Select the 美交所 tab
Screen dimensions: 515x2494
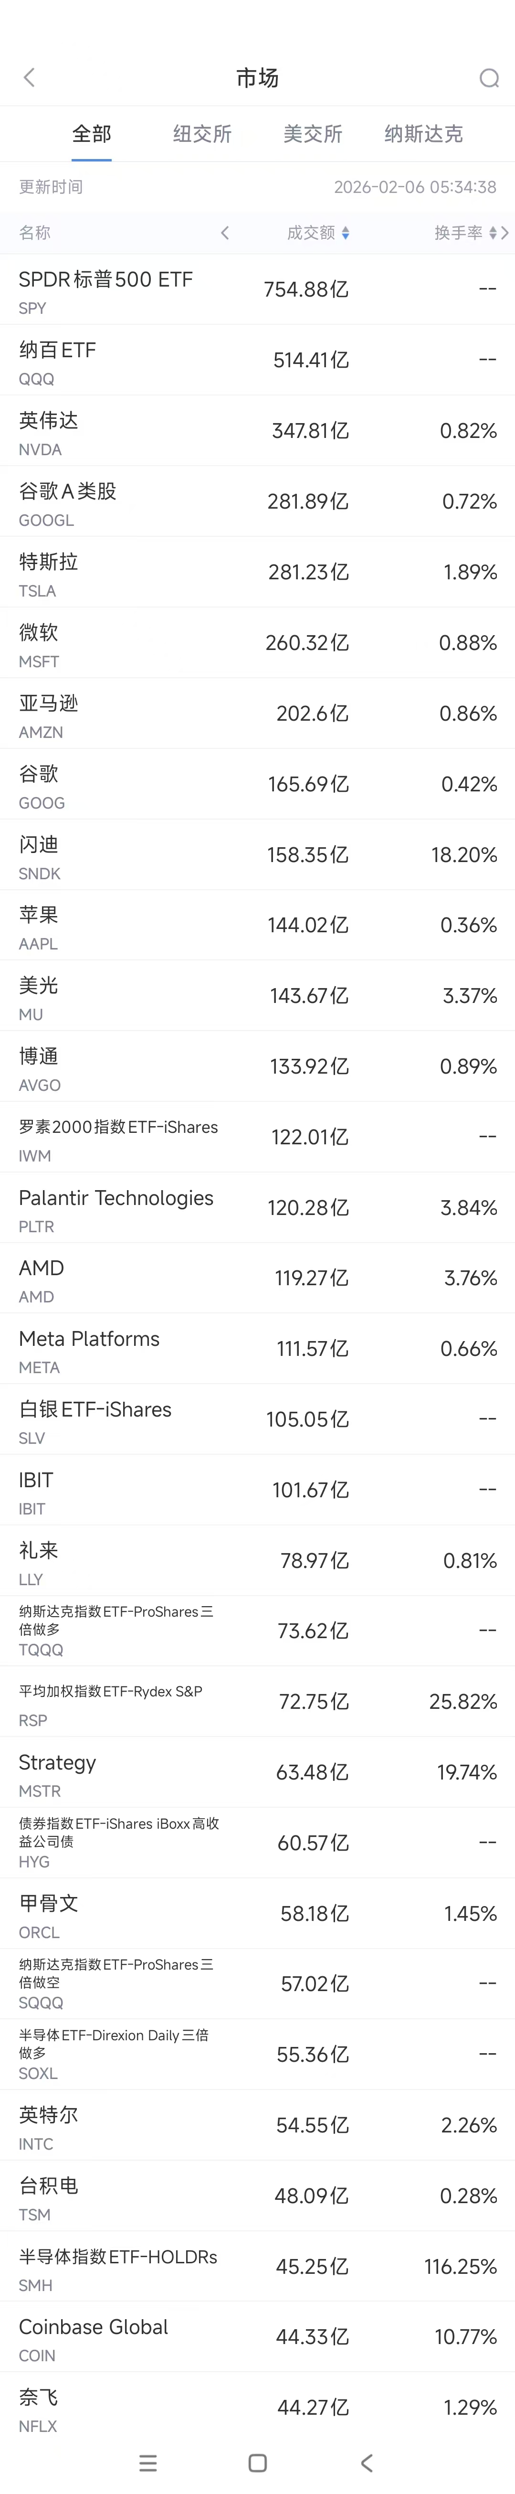pos(313,134)
